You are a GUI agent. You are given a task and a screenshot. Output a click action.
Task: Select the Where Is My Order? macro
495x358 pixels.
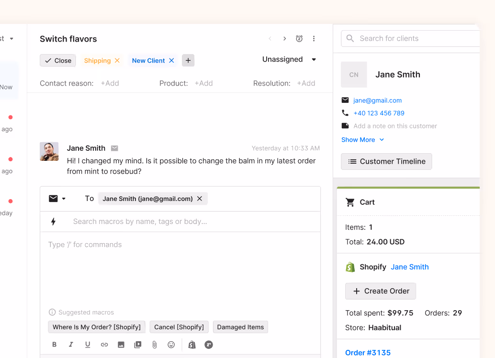pyautogui.click(x=97, y=327)
